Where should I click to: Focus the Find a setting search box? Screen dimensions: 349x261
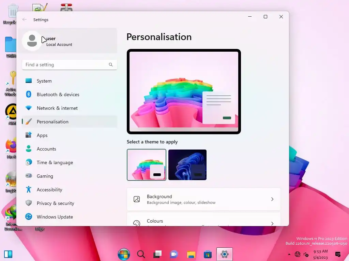(70, 65)
